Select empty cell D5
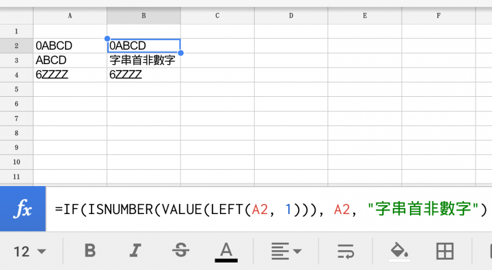The image size is (492, 270). (x=291, y=89)
